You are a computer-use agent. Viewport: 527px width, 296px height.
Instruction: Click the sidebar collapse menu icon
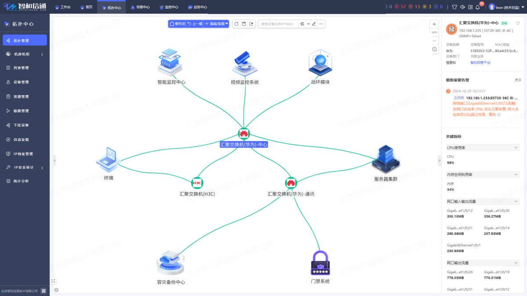(43, 290)
